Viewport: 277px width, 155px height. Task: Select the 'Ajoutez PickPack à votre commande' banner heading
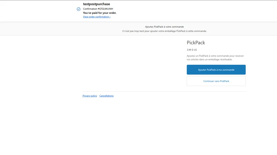(x=164, y=27)
